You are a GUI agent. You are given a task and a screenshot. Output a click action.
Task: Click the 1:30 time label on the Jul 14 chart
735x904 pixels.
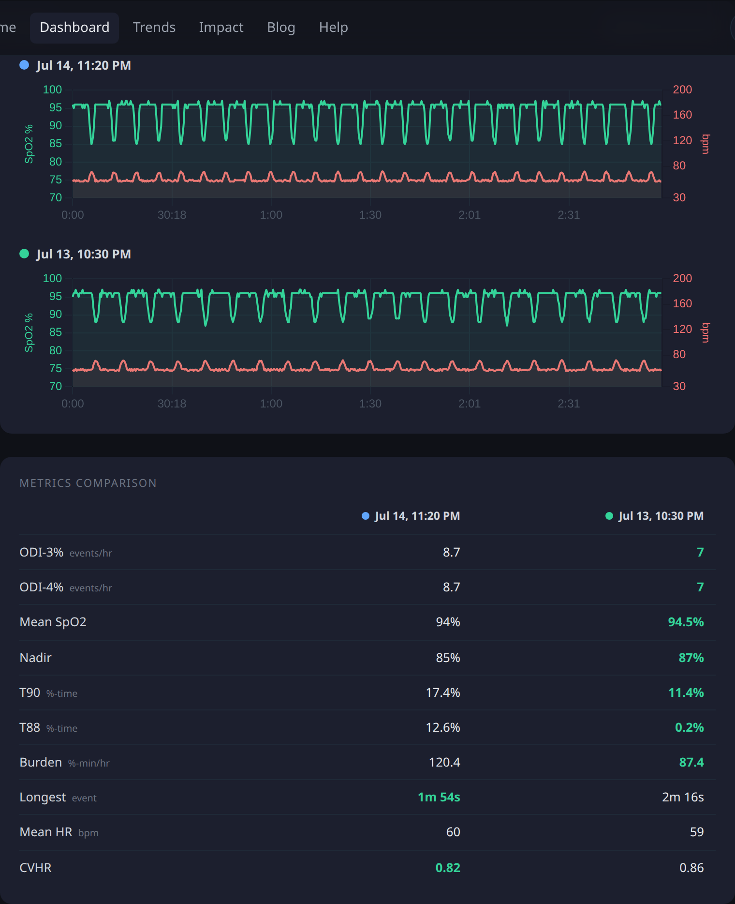point(370,215)
